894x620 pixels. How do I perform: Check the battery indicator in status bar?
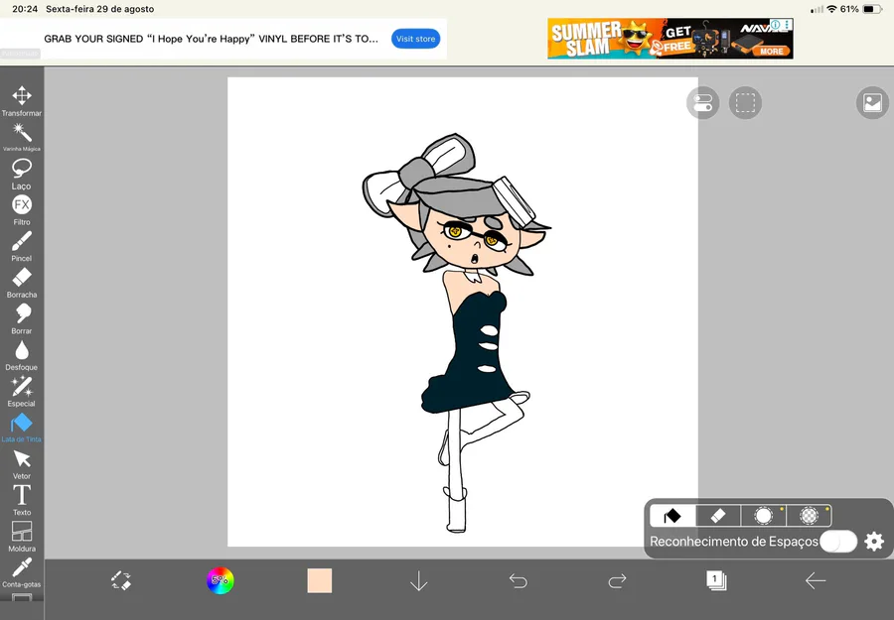[872, 9]
